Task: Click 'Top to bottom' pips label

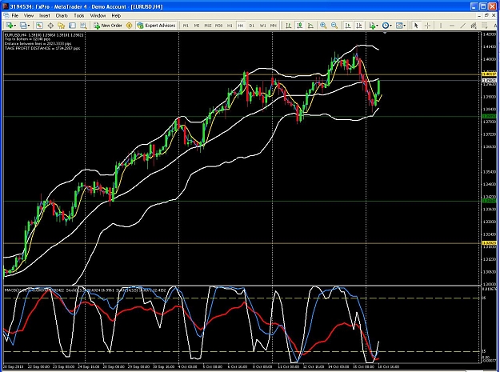Action: point(28,39)
